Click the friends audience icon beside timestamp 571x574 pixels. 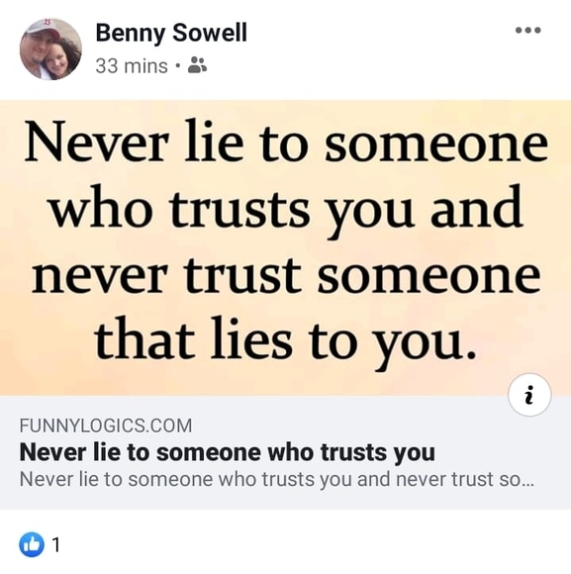click(197, 65)
